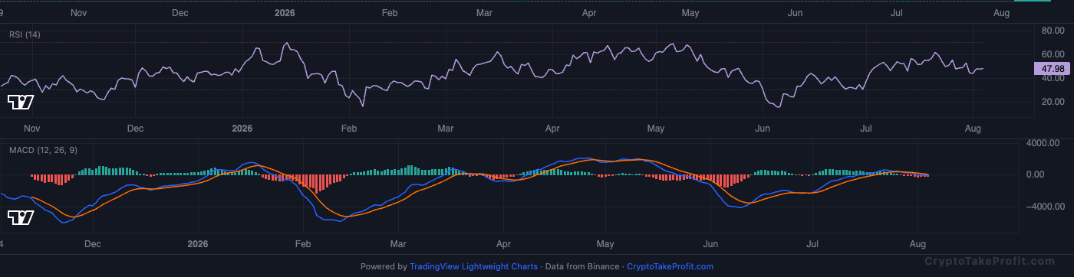Click Jul on the MACD panel time axis
Screen dimensions: 1074x277
pos(813,244)
